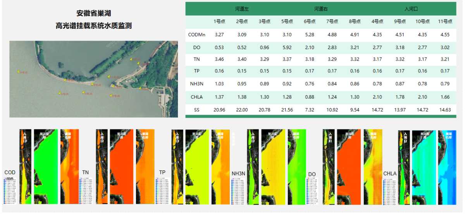The width and height of the screenshot is (465, 215).
Task: Click the 1号点 column header
Action: pos(219,22)
